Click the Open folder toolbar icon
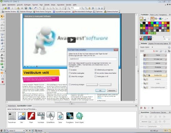Viewport: 171px width, 133px height. point(5,8)
